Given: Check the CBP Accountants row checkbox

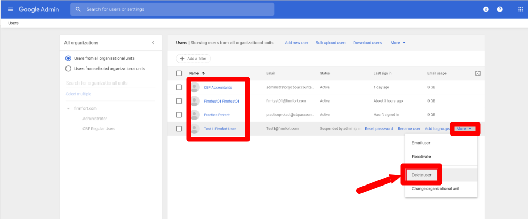Looking at the screenshot, I should 179,87.
